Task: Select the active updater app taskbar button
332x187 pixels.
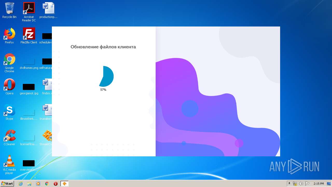Action: [x=64, y=184]
